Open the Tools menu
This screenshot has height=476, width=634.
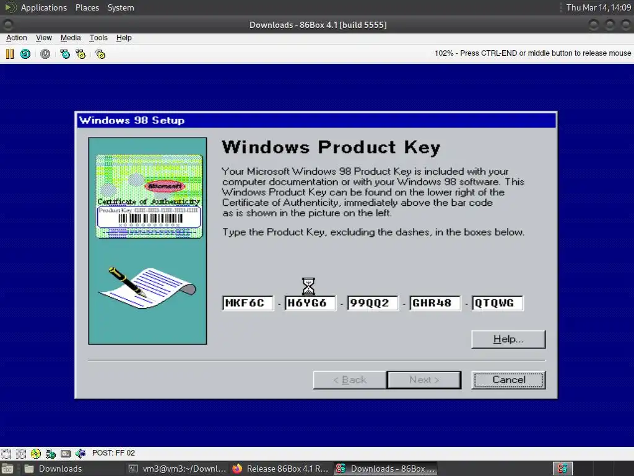(98, 38)
